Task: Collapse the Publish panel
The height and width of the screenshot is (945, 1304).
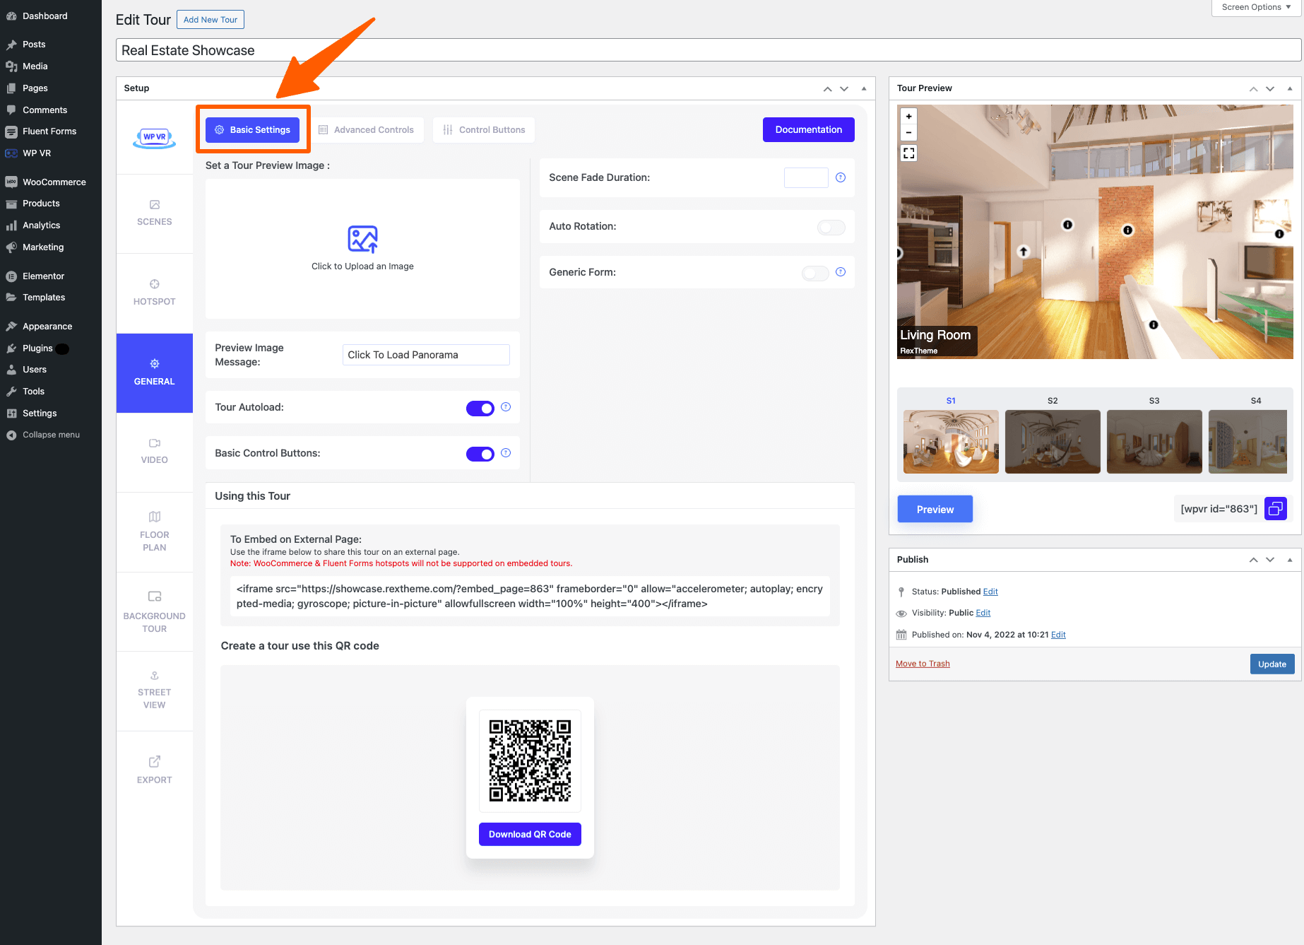Action: click(x=1290, y=560)
